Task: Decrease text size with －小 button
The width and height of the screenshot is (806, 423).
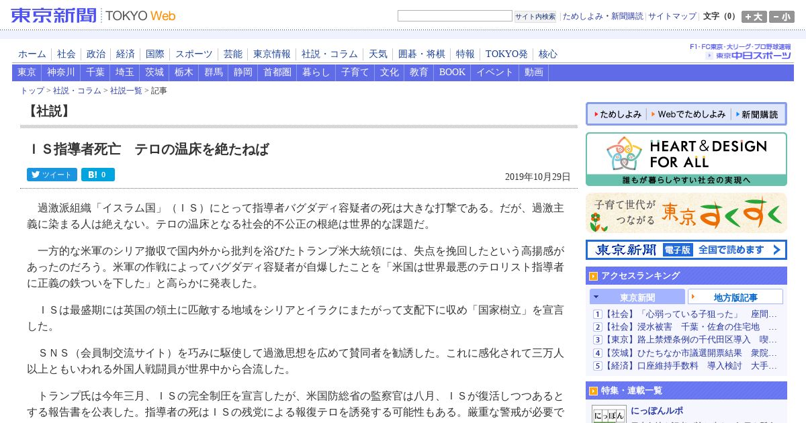Action: pos(782,17)
